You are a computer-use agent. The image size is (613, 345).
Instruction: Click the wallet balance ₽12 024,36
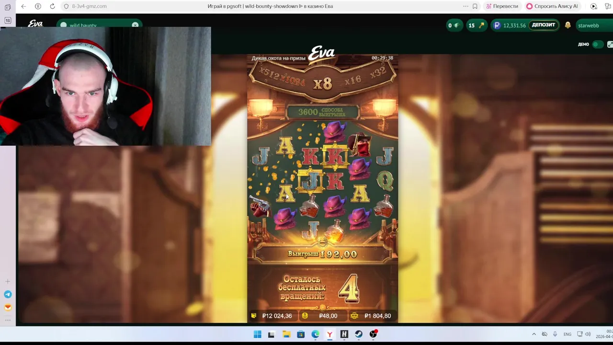tap(272, 316)
